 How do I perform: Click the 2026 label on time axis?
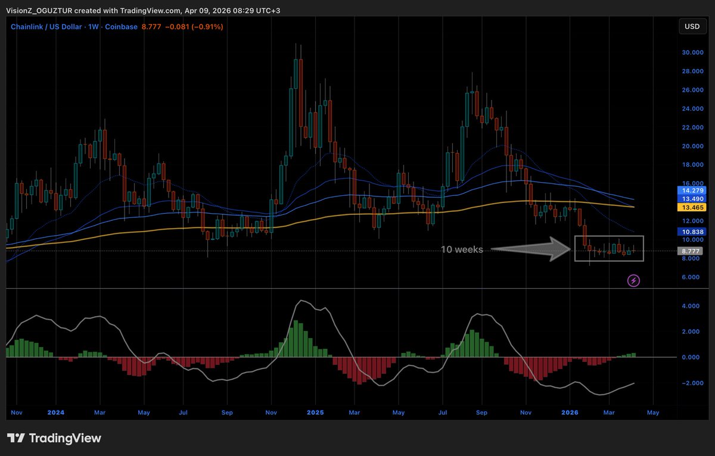[570, 412]
